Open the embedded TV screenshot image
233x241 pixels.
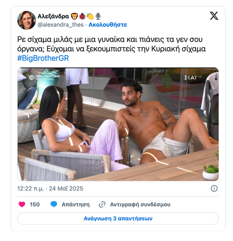(118, 124)
